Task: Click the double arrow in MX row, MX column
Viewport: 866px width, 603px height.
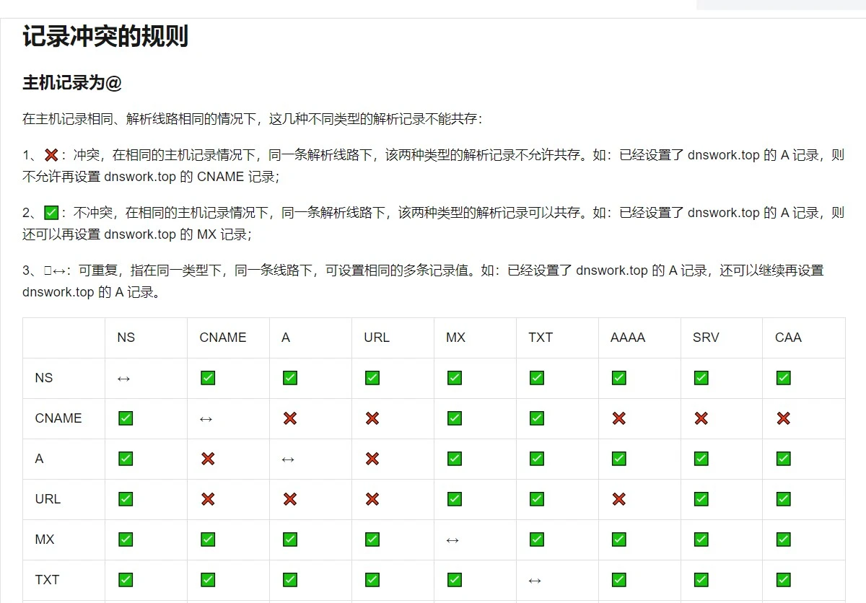Action: pos(452,540)
